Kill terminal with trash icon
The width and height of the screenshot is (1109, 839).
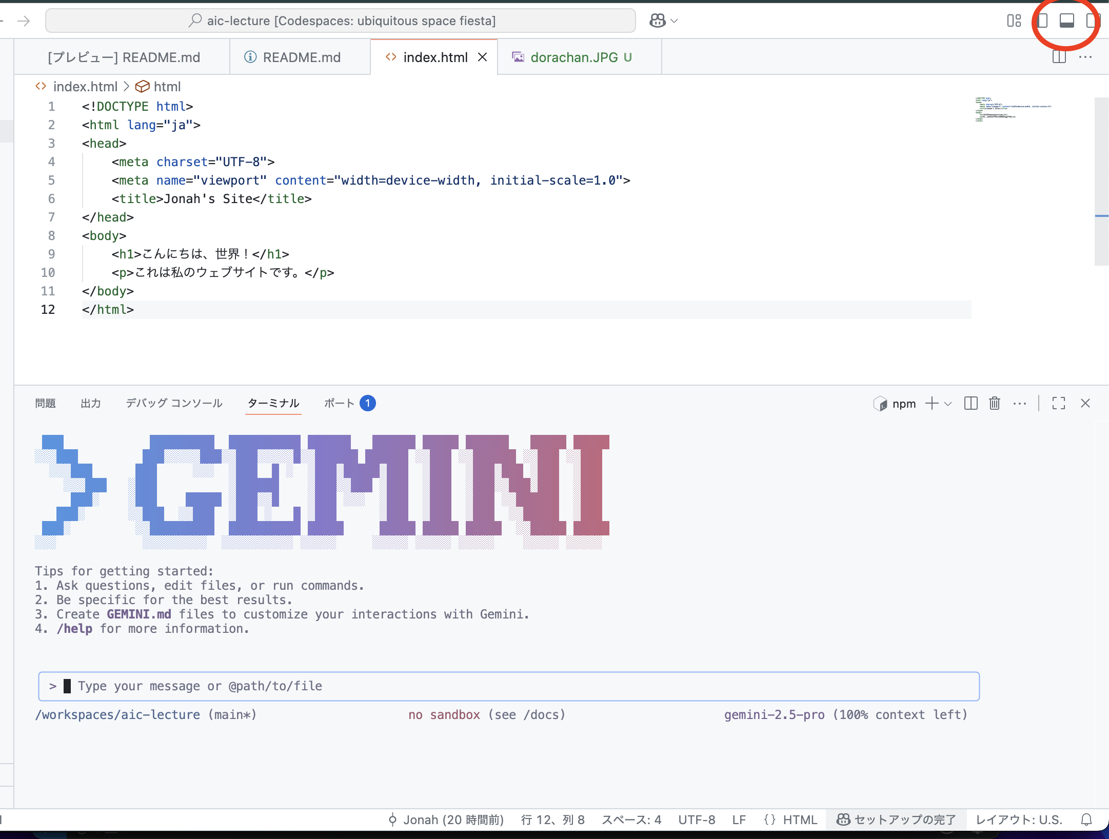995,404
